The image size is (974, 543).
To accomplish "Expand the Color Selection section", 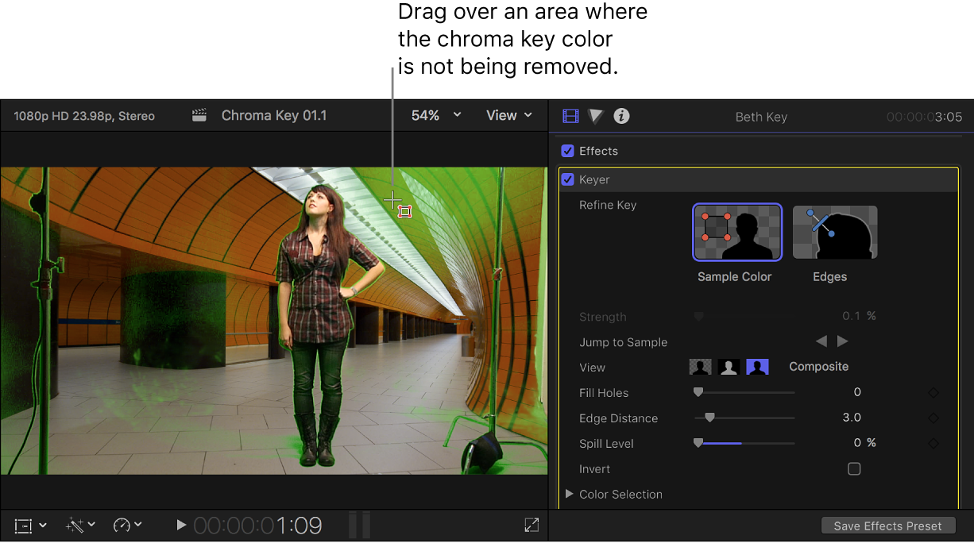I will tap(570, 494).
